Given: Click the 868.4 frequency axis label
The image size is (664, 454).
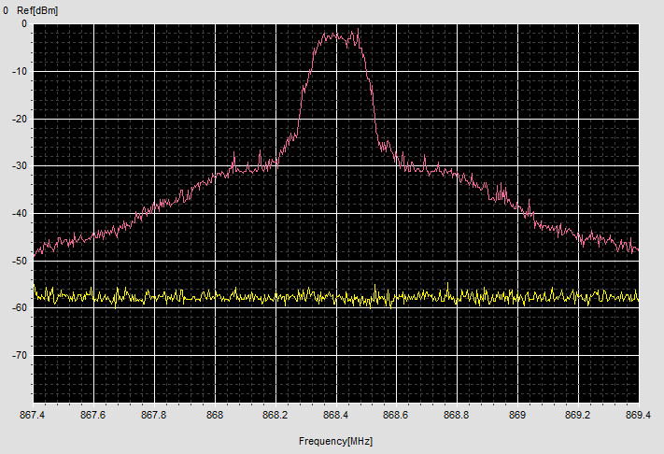Looking at the screenshot, I should coord(335,415).
